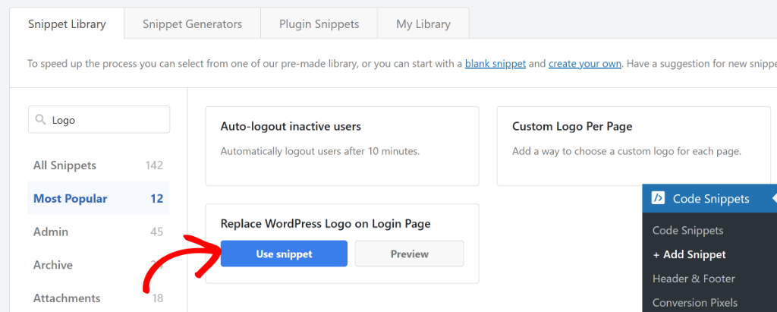Screen dimensions: 777x312
Task: Click the Code Snippets plugin icon in the sidebar
Action: click(657, 199)
